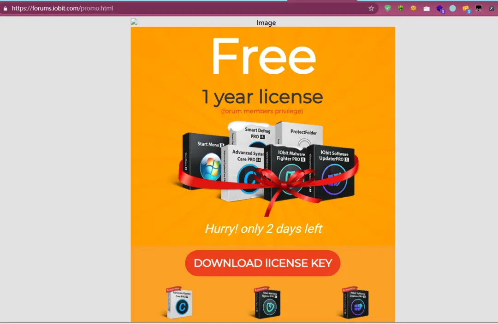Open the orange extension with badge 3
The width and height of the screenshot is (498, 324).
coord(466,9)
